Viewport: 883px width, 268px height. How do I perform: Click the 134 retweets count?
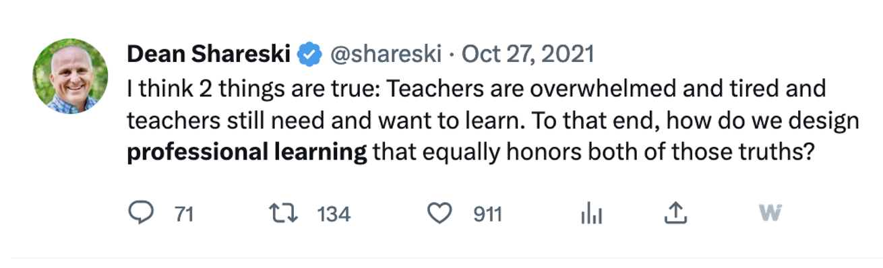click(334, 215)
